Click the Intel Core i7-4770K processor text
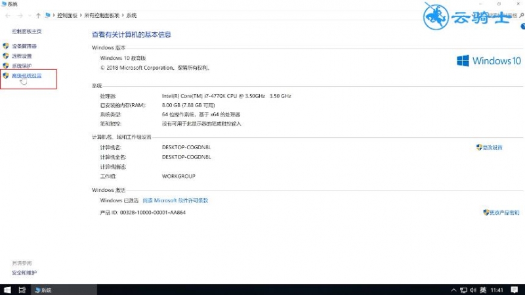The height and width of the screenshot is (295, 525). click(x=226, y=96)
